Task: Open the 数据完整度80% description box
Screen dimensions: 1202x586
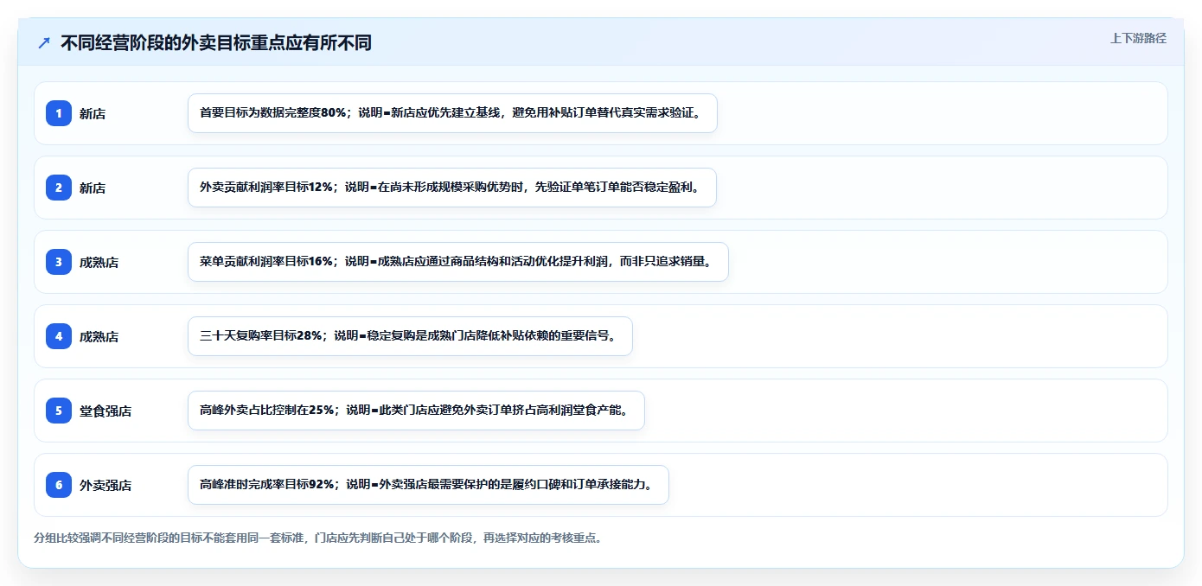Action: (452, 113)
